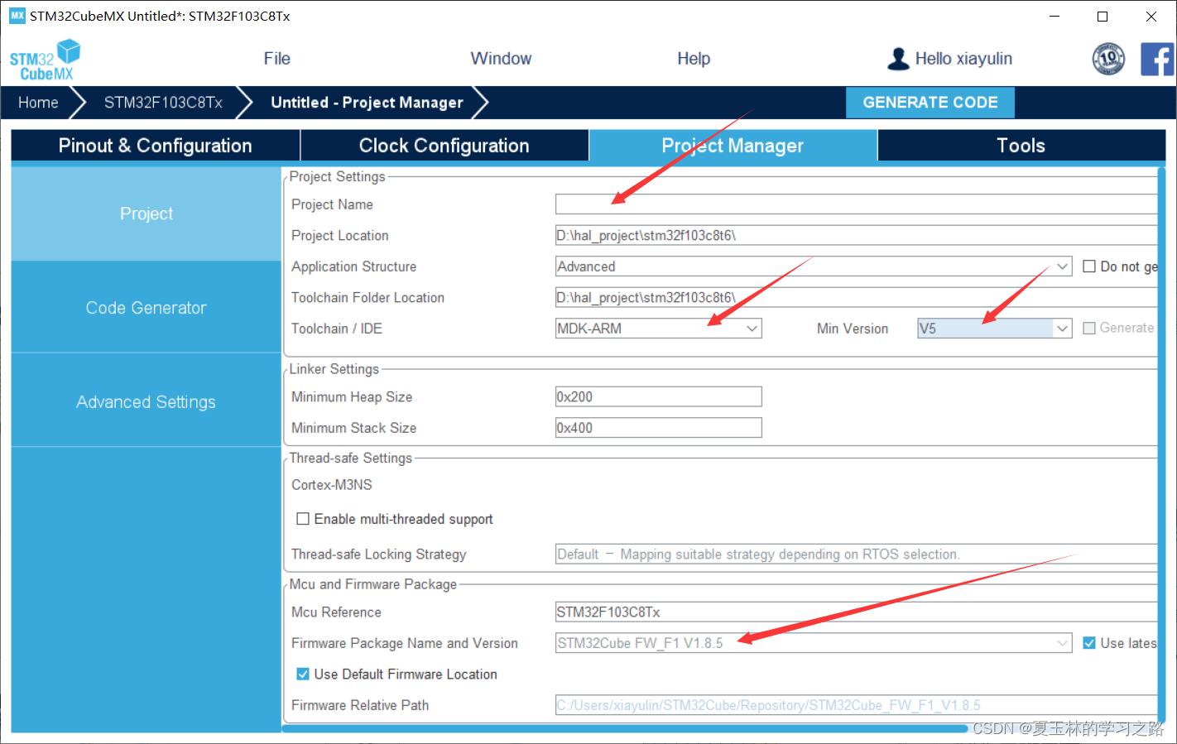
Task: Close the STM32CubeMX window
Action: (x=1151, y=16)
